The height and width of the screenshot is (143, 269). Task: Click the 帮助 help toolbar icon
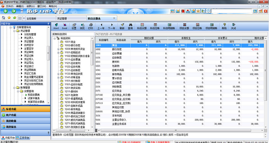click(224, 26)
